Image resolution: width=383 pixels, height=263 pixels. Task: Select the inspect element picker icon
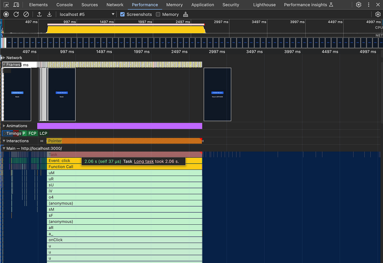pyautogui.click(x=6, y=5)
